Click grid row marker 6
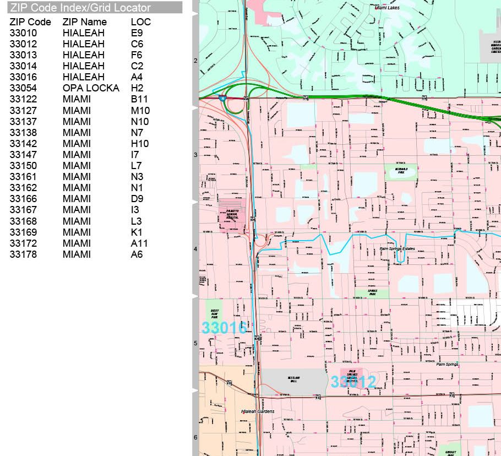The width and height of the screenshot is (501, 456). coord(195,437)
